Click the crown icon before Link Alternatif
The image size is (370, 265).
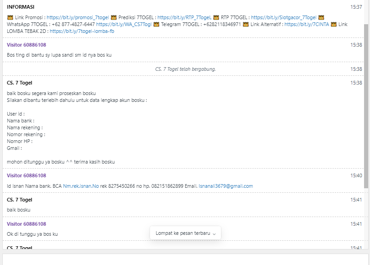pyautogui.click(x=246, y=24)
